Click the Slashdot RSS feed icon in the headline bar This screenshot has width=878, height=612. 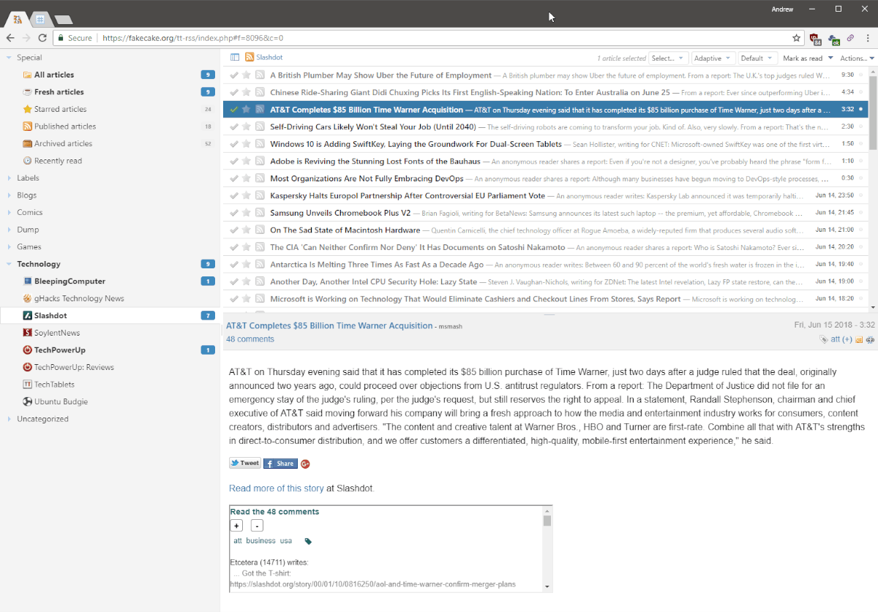coord(249,57)
